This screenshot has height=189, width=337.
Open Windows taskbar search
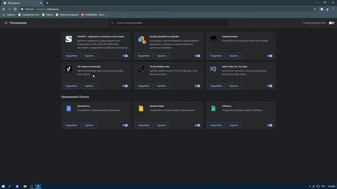click(x=9, y=186)
